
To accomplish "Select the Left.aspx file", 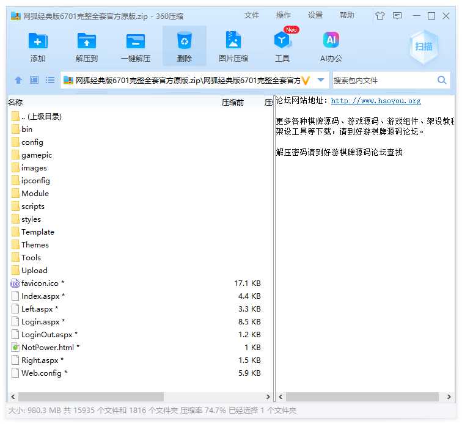I will click(35, 309).
